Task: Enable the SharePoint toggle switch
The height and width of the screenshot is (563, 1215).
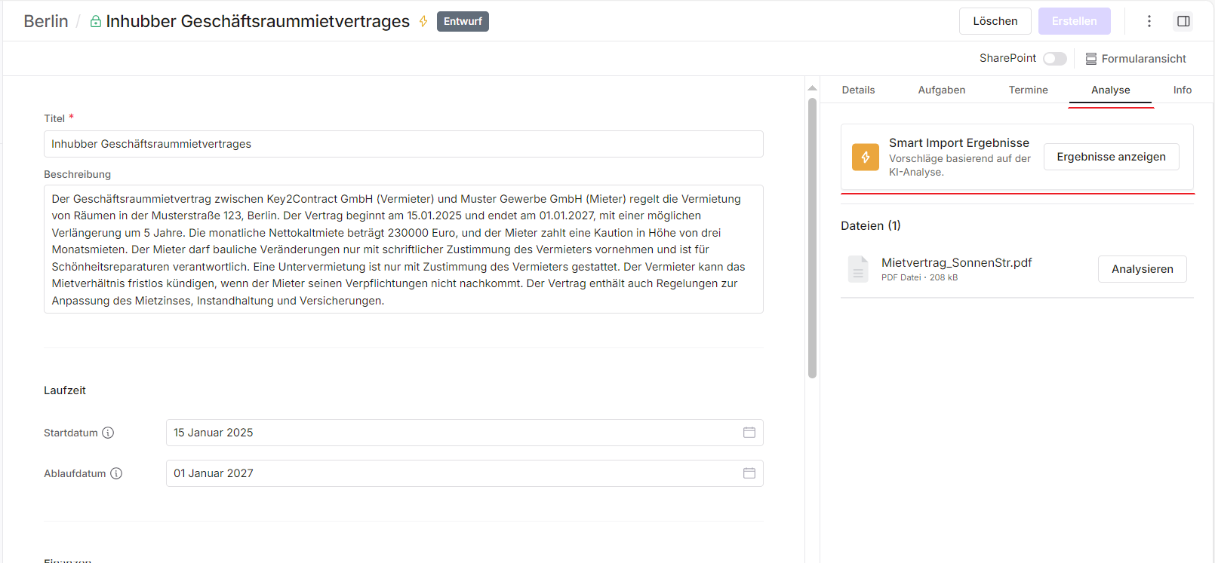Action: [x=1054, y=59]
